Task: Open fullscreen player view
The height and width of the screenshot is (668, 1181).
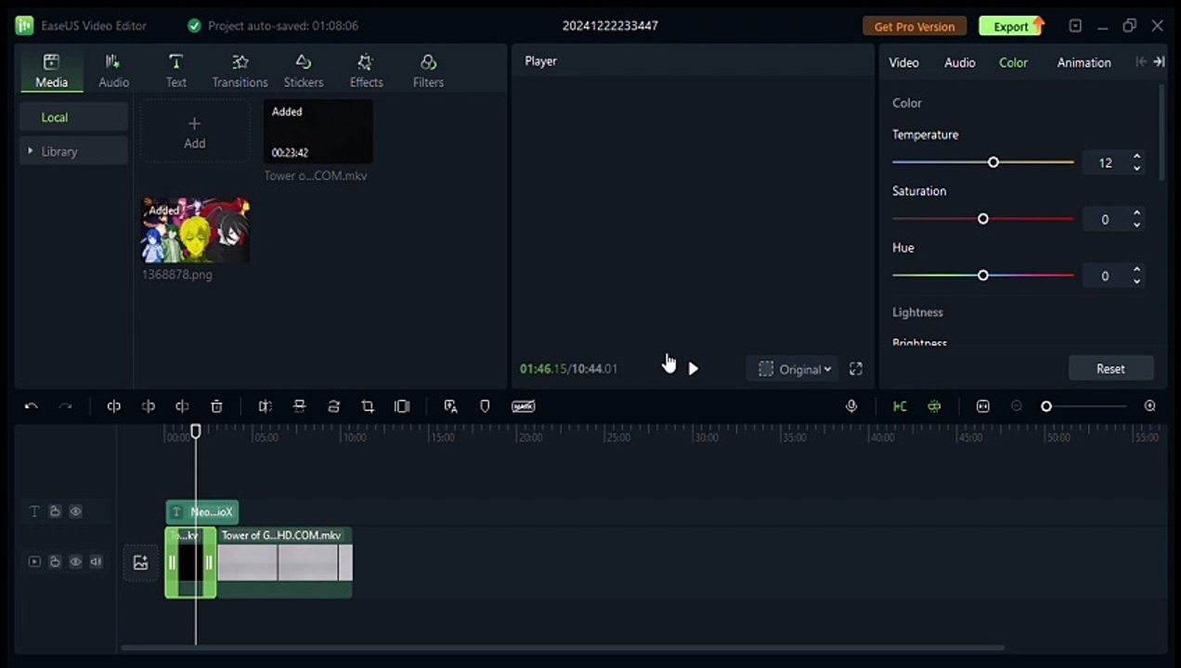Action: [x=856, y=369]
